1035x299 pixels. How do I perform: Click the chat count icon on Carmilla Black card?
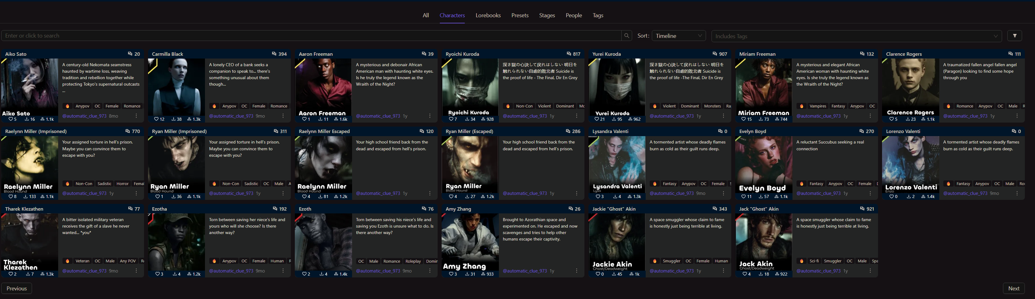click(274, 54)
